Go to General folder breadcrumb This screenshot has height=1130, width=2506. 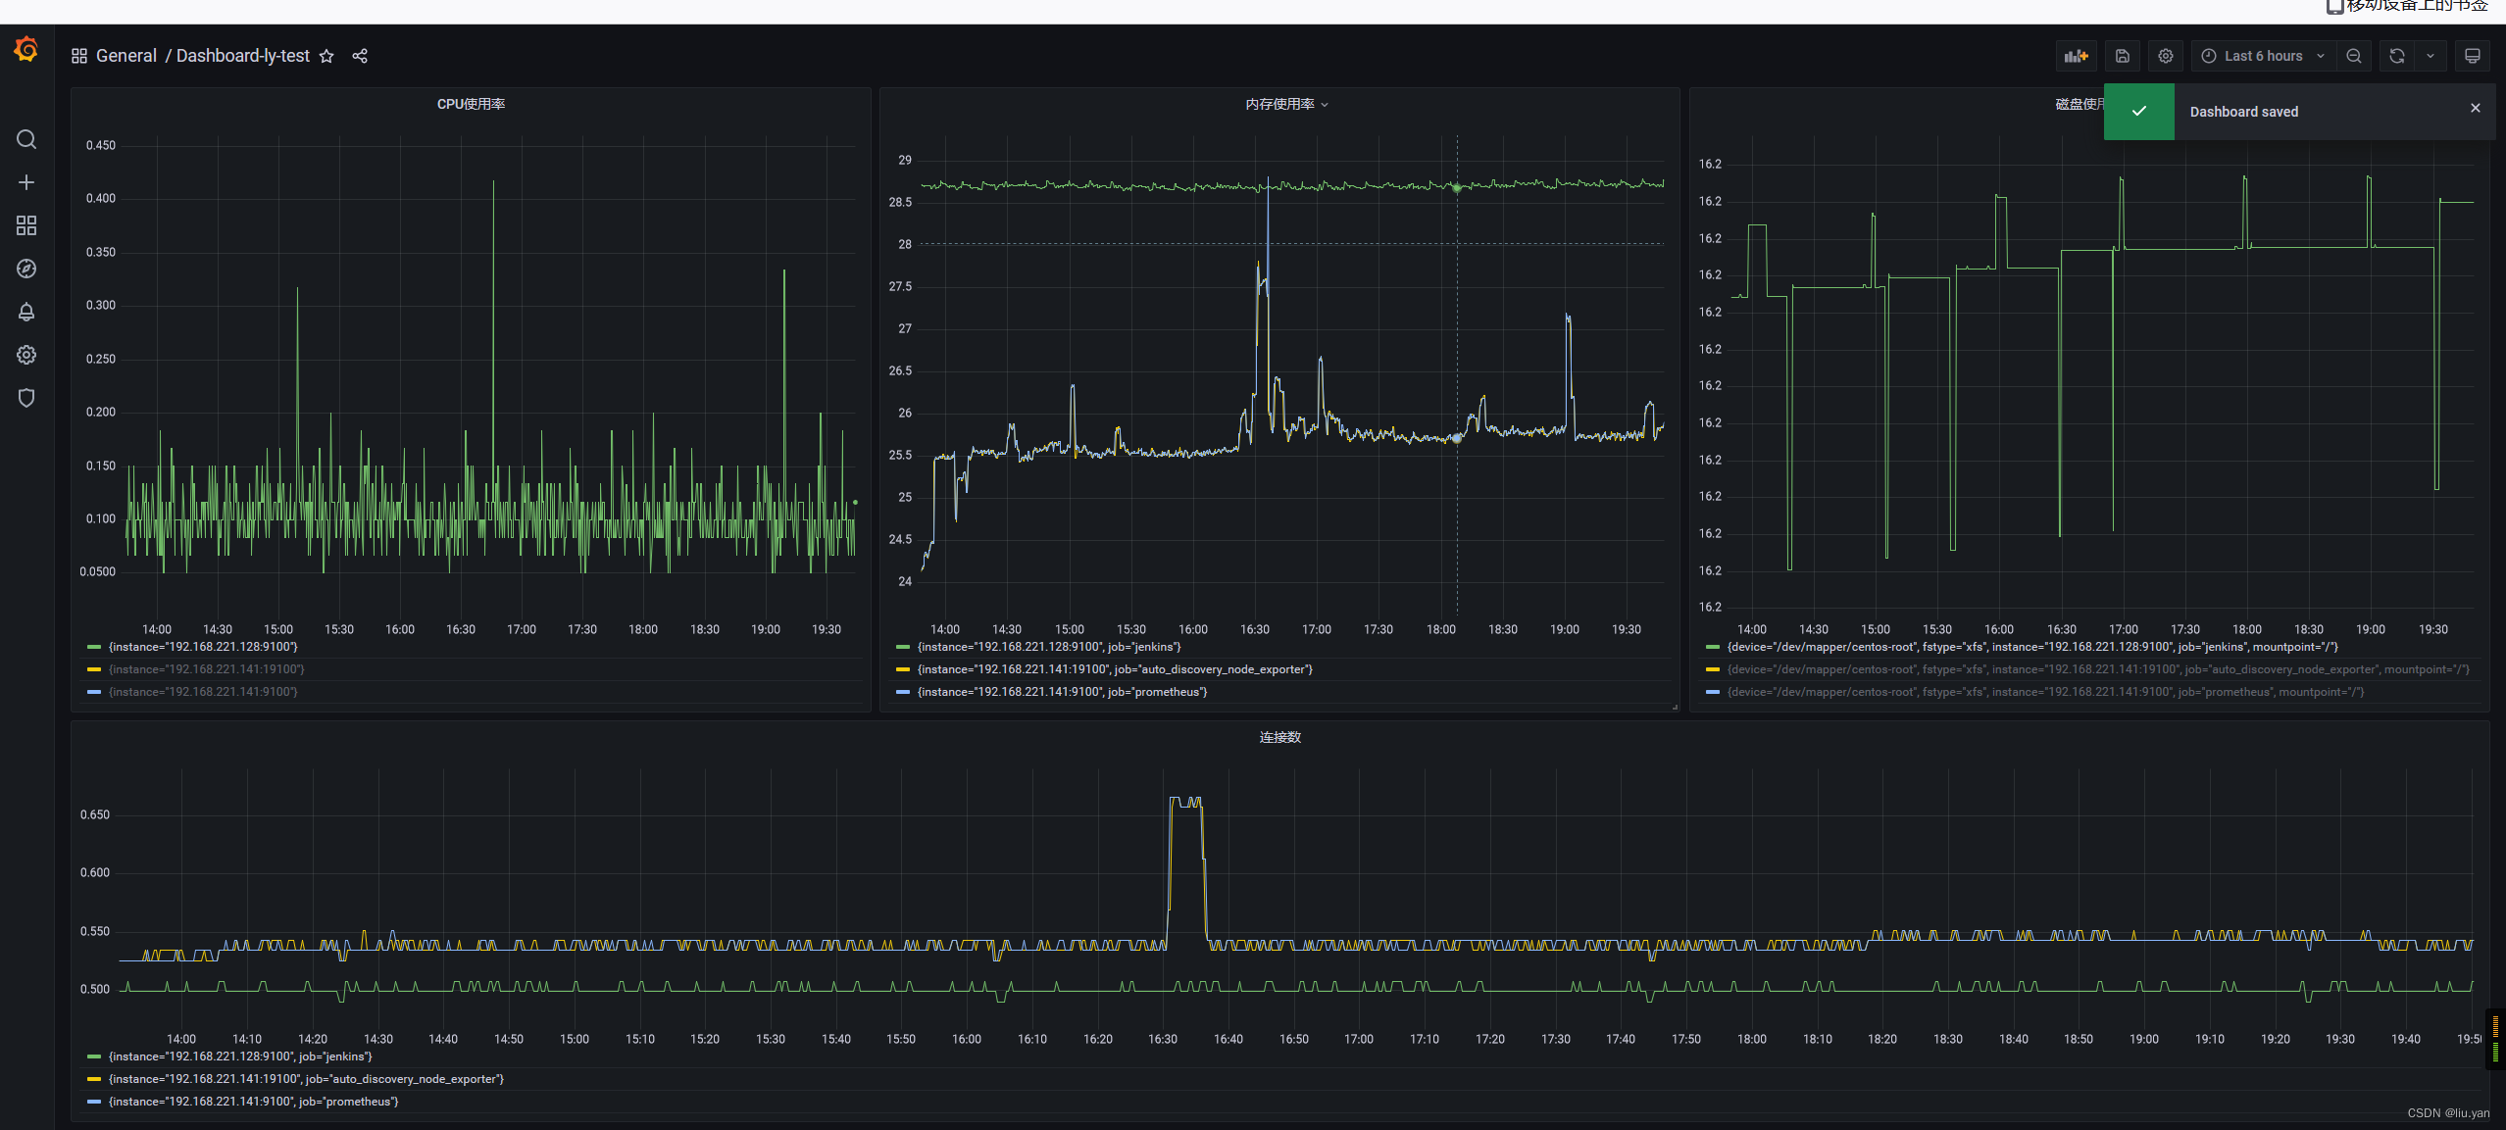(x=126, y=56)
